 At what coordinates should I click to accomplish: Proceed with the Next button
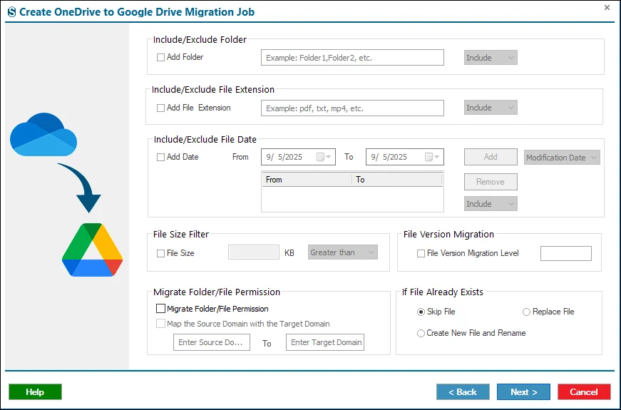(523, 391)
